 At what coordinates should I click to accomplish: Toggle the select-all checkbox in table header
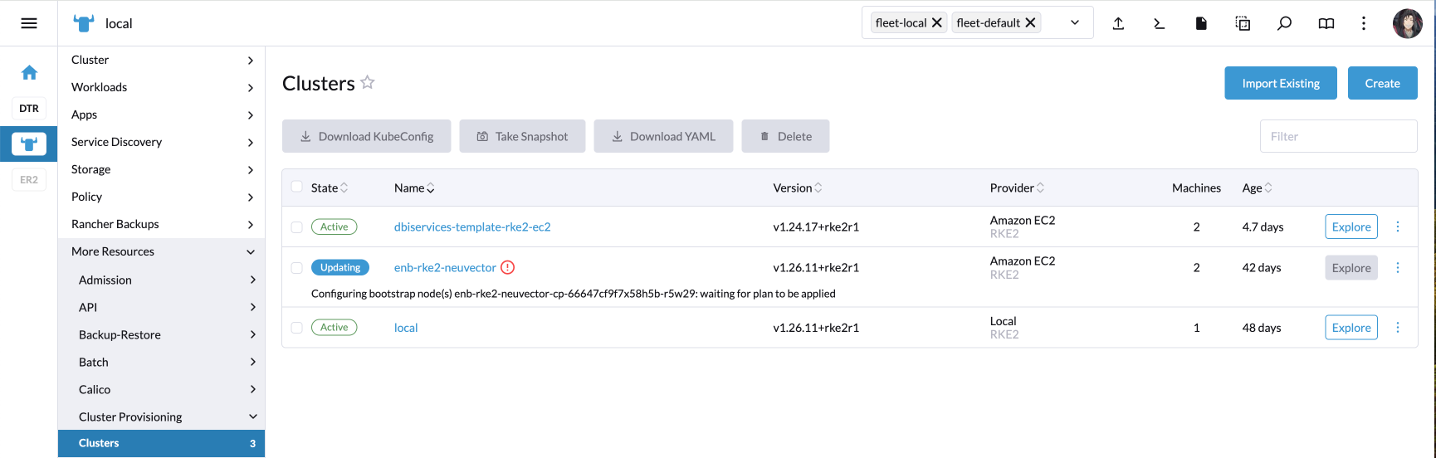pyautogui.click(x=297, y=187)
